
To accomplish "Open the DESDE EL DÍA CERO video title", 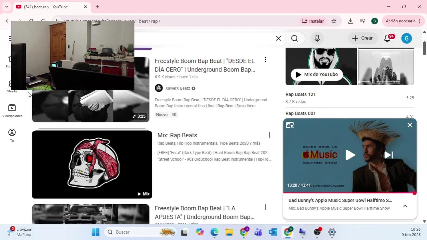I will click(205, 65).
